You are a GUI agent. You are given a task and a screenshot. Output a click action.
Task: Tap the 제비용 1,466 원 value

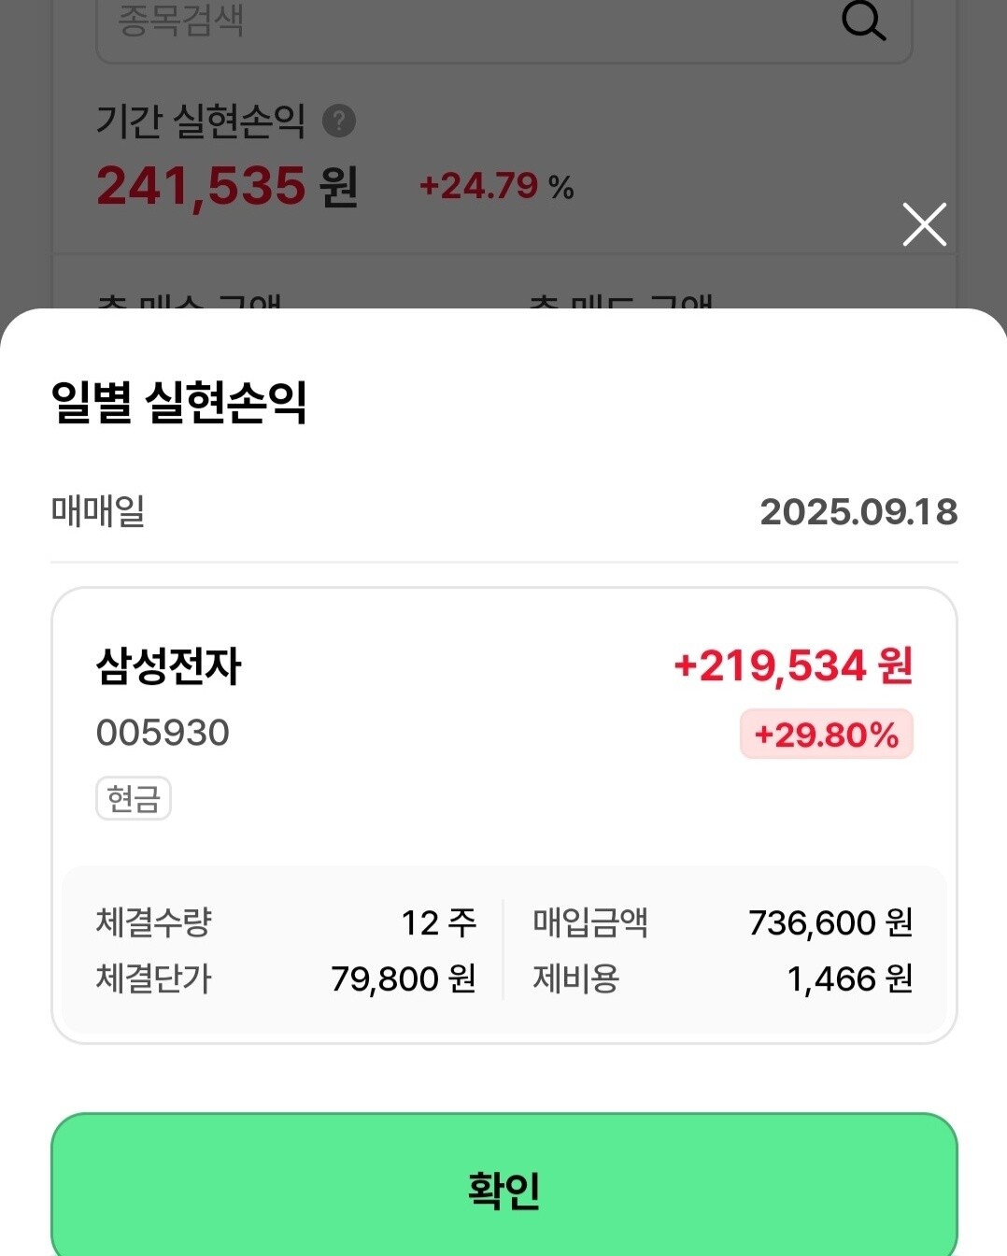[x=849, y=978]
